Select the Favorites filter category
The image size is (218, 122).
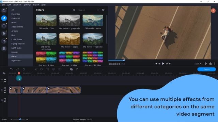coord(16,14)
